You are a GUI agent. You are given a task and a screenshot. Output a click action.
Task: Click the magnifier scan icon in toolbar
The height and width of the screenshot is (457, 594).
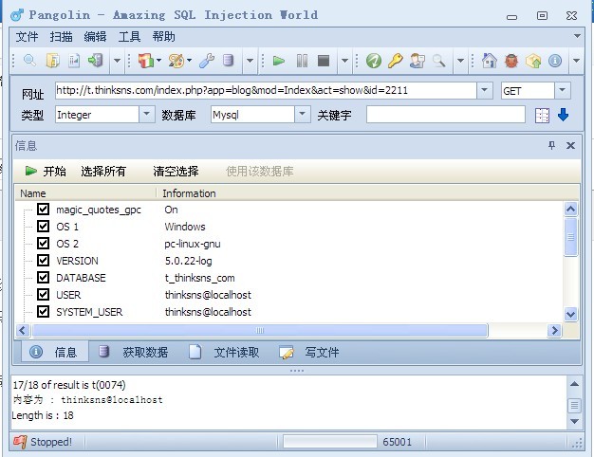tap(29, 61)
